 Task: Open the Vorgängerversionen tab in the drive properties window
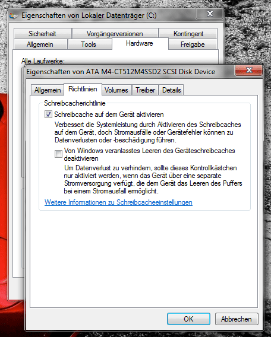pos(115,34)
